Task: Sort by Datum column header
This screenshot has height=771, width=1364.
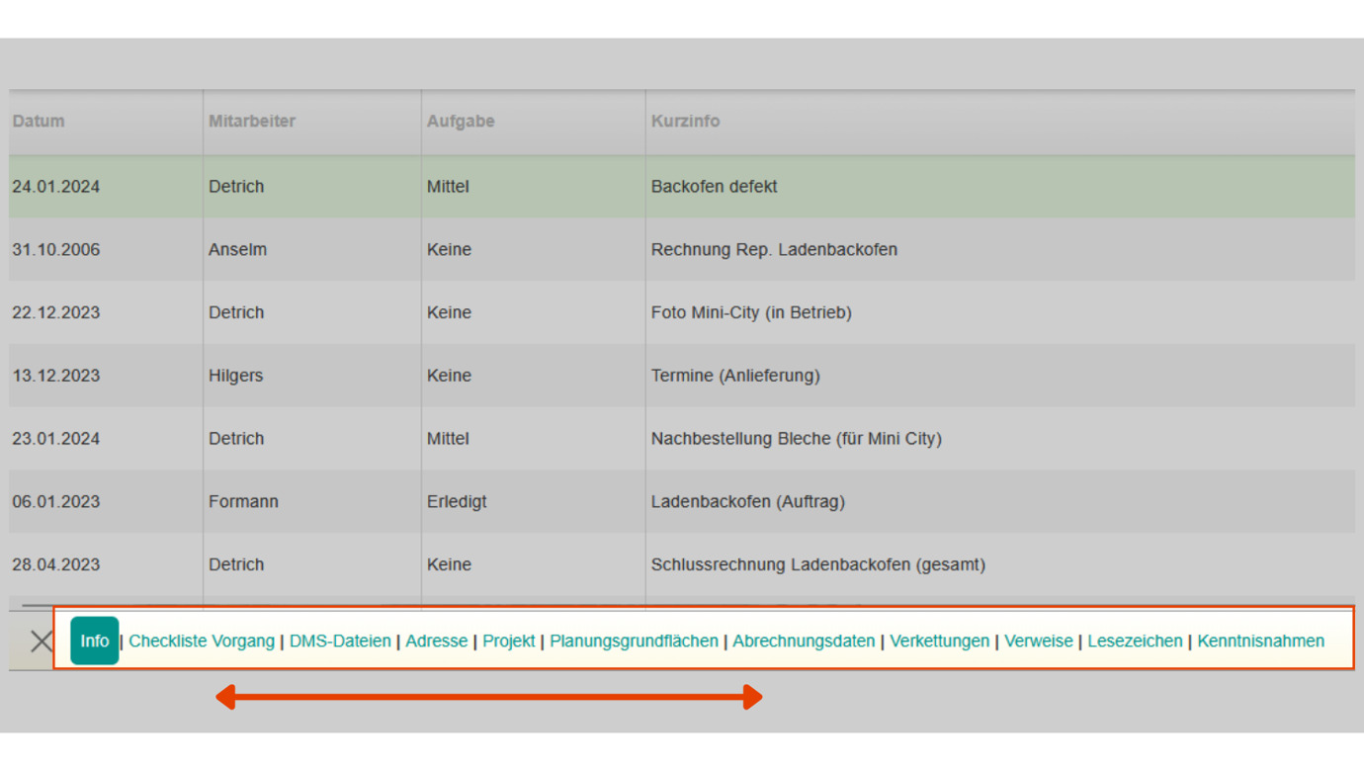Action: coord(39,121)
